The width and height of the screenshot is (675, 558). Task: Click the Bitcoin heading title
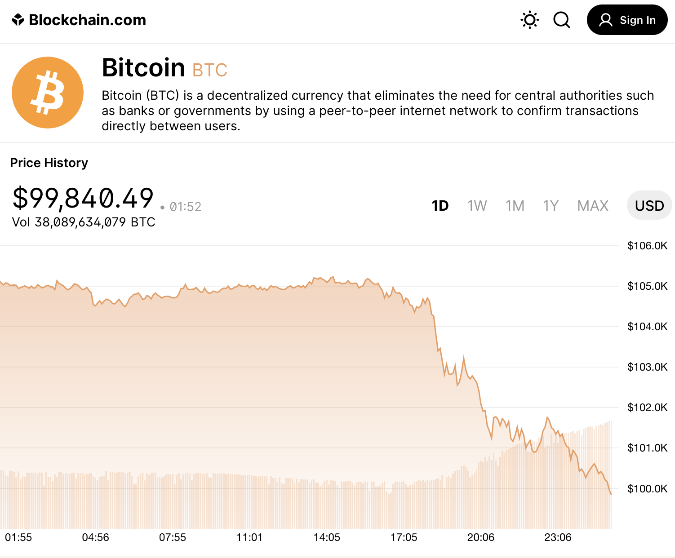pos(143,68)
